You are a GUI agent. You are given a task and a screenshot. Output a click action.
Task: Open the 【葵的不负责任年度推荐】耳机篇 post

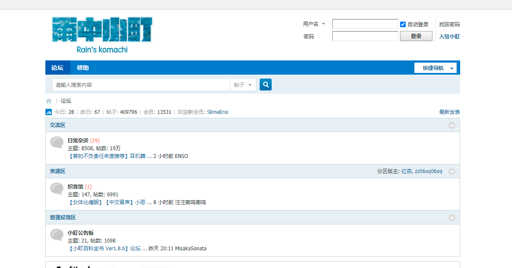coord(109,156)
